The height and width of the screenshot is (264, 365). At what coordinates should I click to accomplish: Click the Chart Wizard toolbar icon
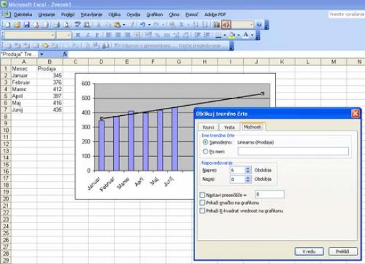click(x=216, y=24)
